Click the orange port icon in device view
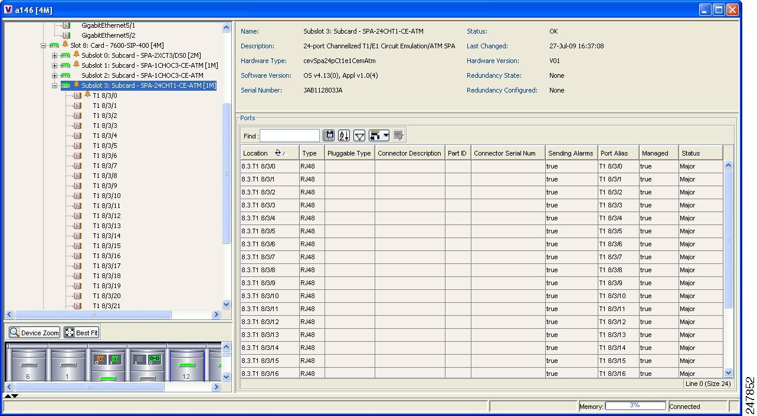 coord(100,359)
